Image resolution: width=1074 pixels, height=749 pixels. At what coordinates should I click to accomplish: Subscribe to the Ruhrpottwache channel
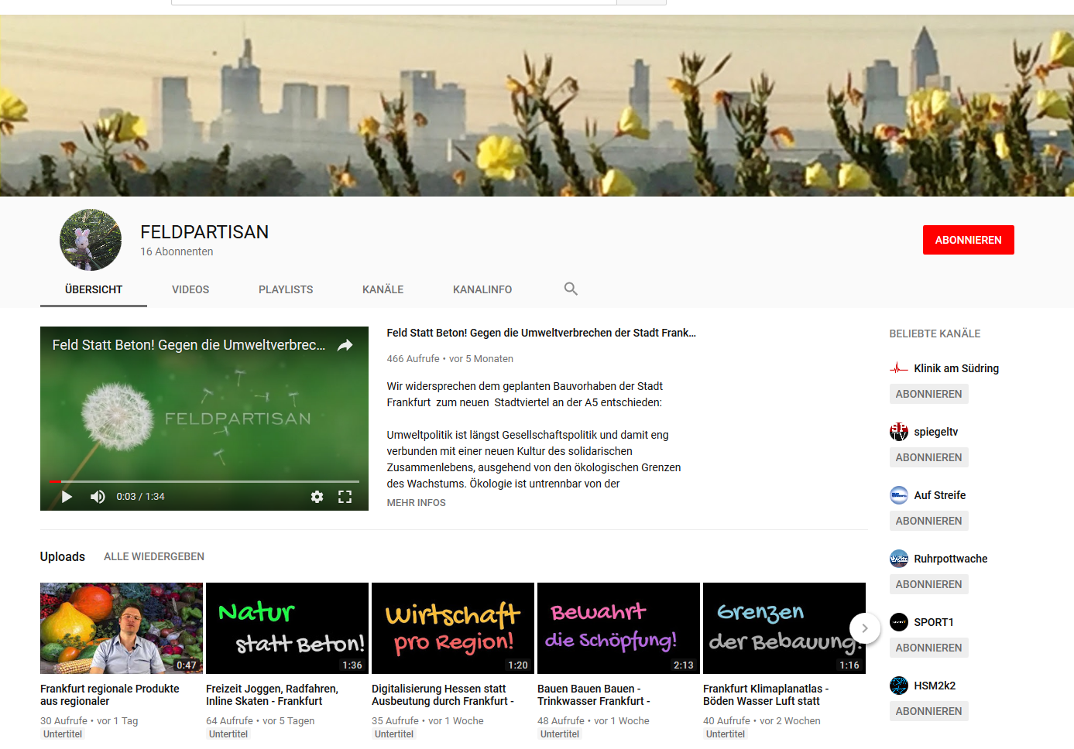928,584
